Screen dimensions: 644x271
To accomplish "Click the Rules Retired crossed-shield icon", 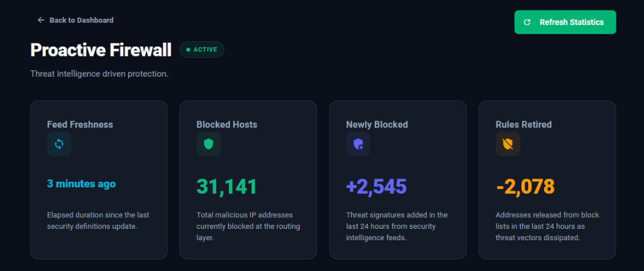I will [x=508, y=144].
